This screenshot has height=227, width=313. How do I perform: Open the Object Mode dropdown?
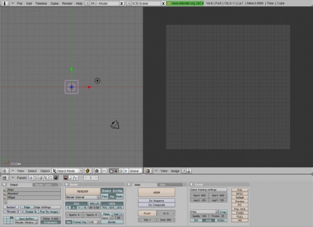(68, 171)
